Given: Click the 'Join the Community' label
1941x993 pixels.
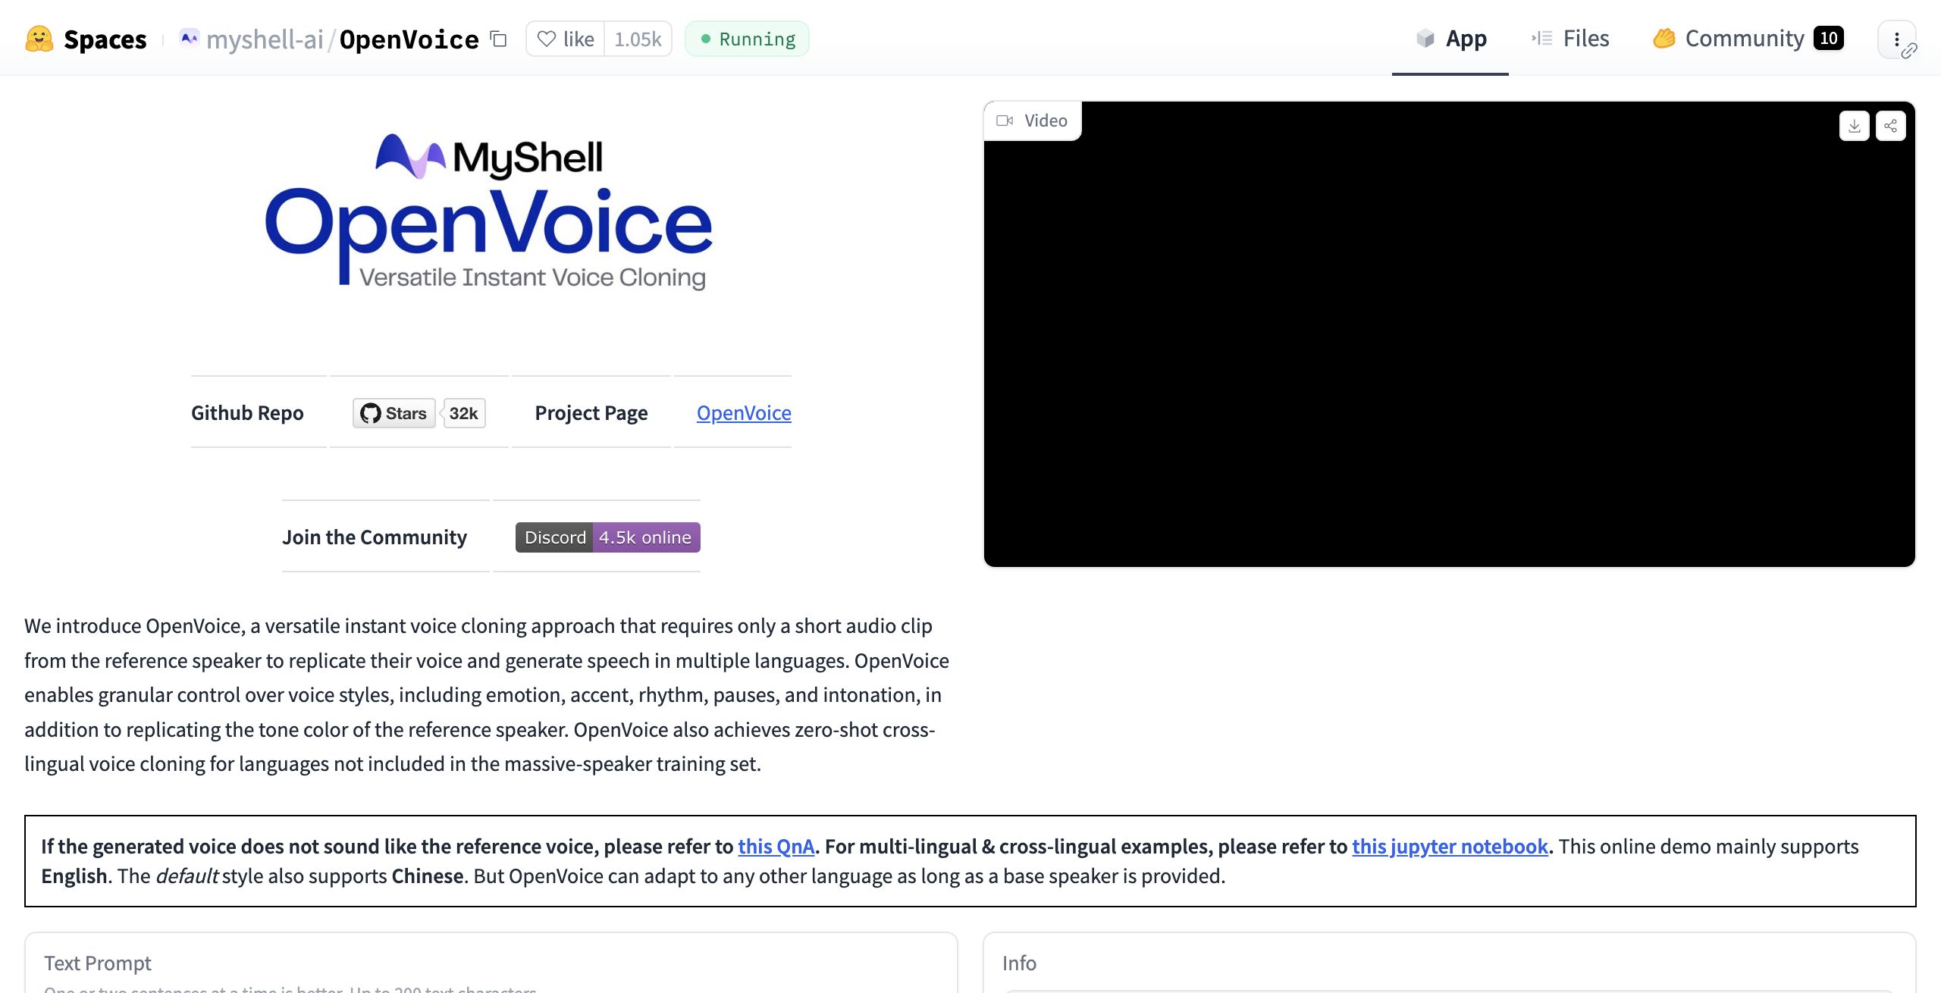Looking at the screenshot, I should (x=375, y=537).
